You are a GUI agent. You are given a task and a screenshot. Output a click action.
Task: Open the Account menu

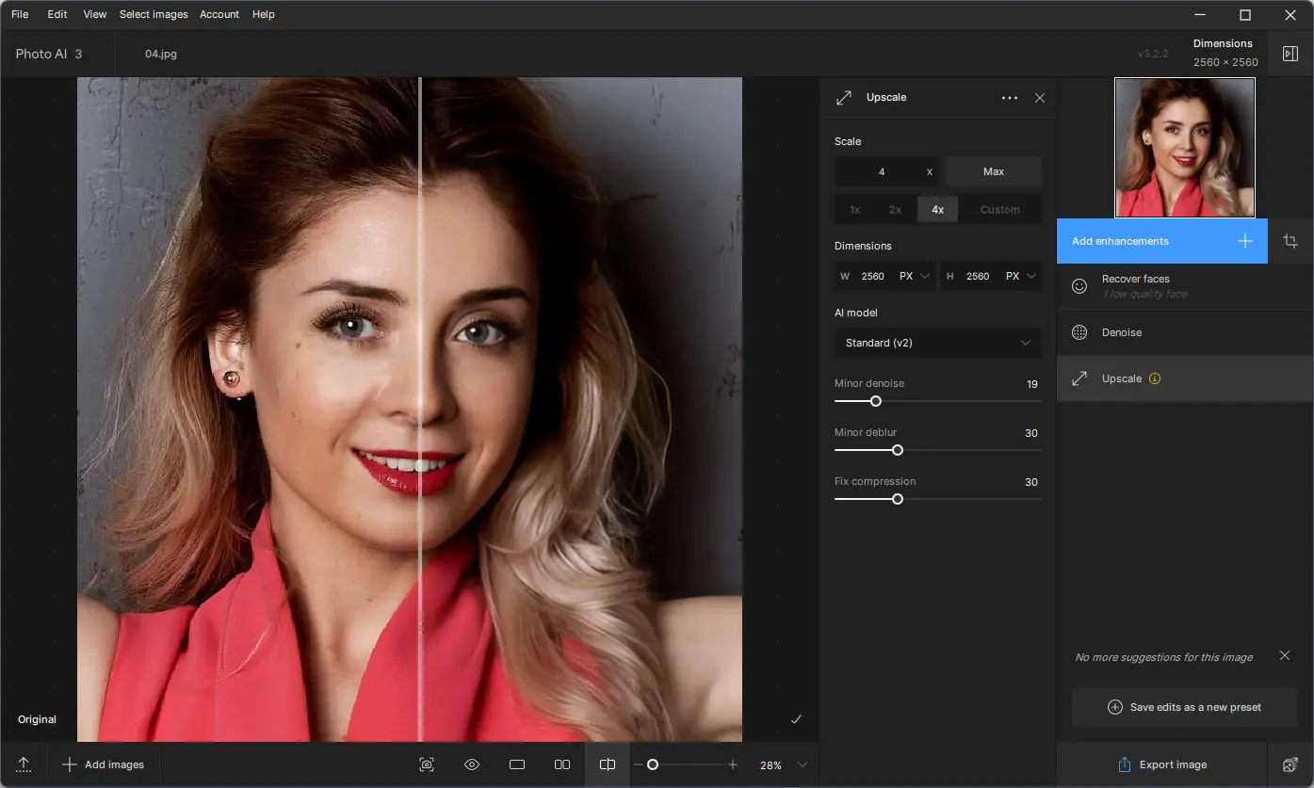219,14
